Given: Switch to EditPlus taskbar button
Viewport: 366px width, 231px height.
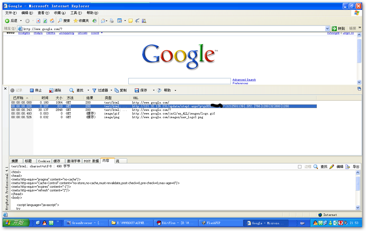Looking at the screenshot, I should 176,223.
